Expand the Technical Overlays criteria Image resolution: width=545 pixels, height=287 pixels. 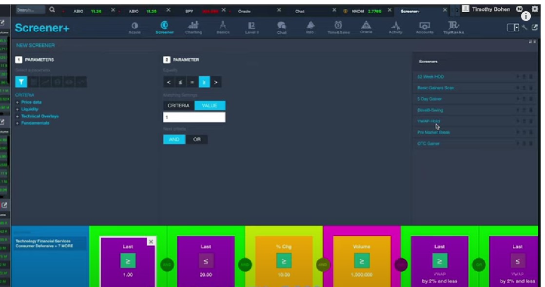click(x=39, y=116)
